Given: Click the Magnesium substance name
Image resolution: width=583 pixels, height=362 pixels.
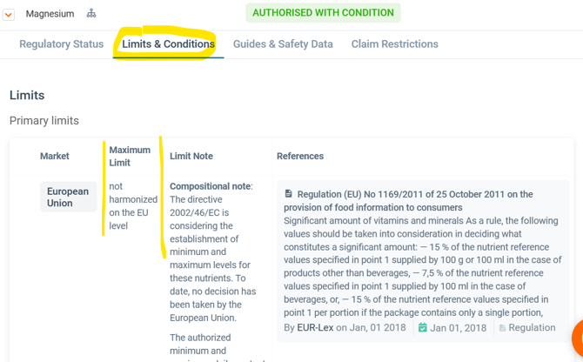Looking at the screenshot, I should coord(50,14).
